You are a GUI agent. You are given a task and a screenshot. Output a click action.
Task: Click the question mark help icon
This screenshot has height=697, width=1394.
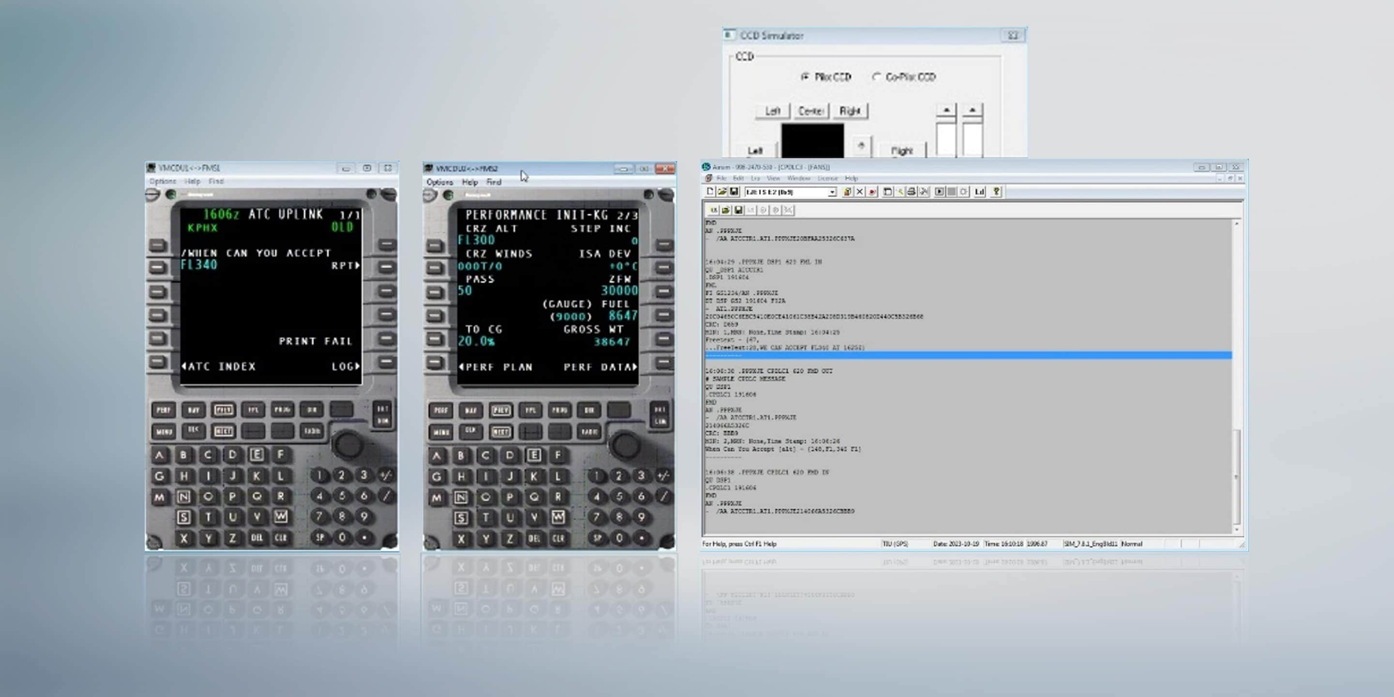(996, 192)
